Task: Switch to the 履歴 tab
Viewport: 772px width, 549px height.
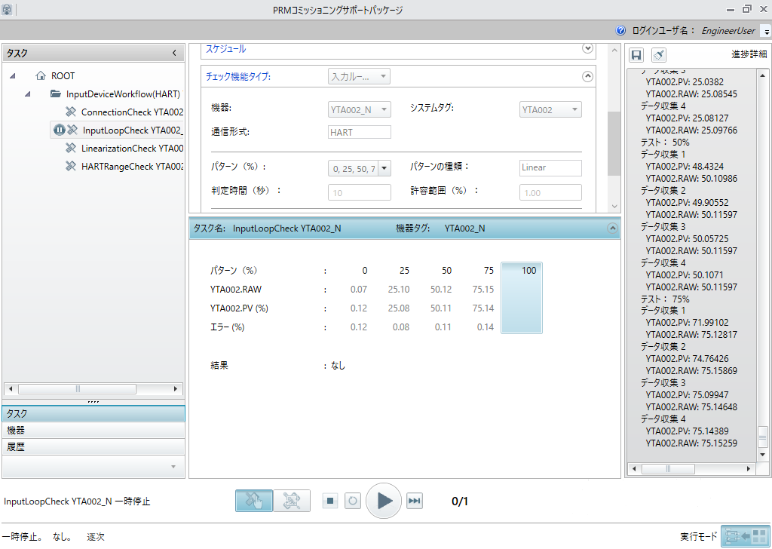Action: coord(93,447)
